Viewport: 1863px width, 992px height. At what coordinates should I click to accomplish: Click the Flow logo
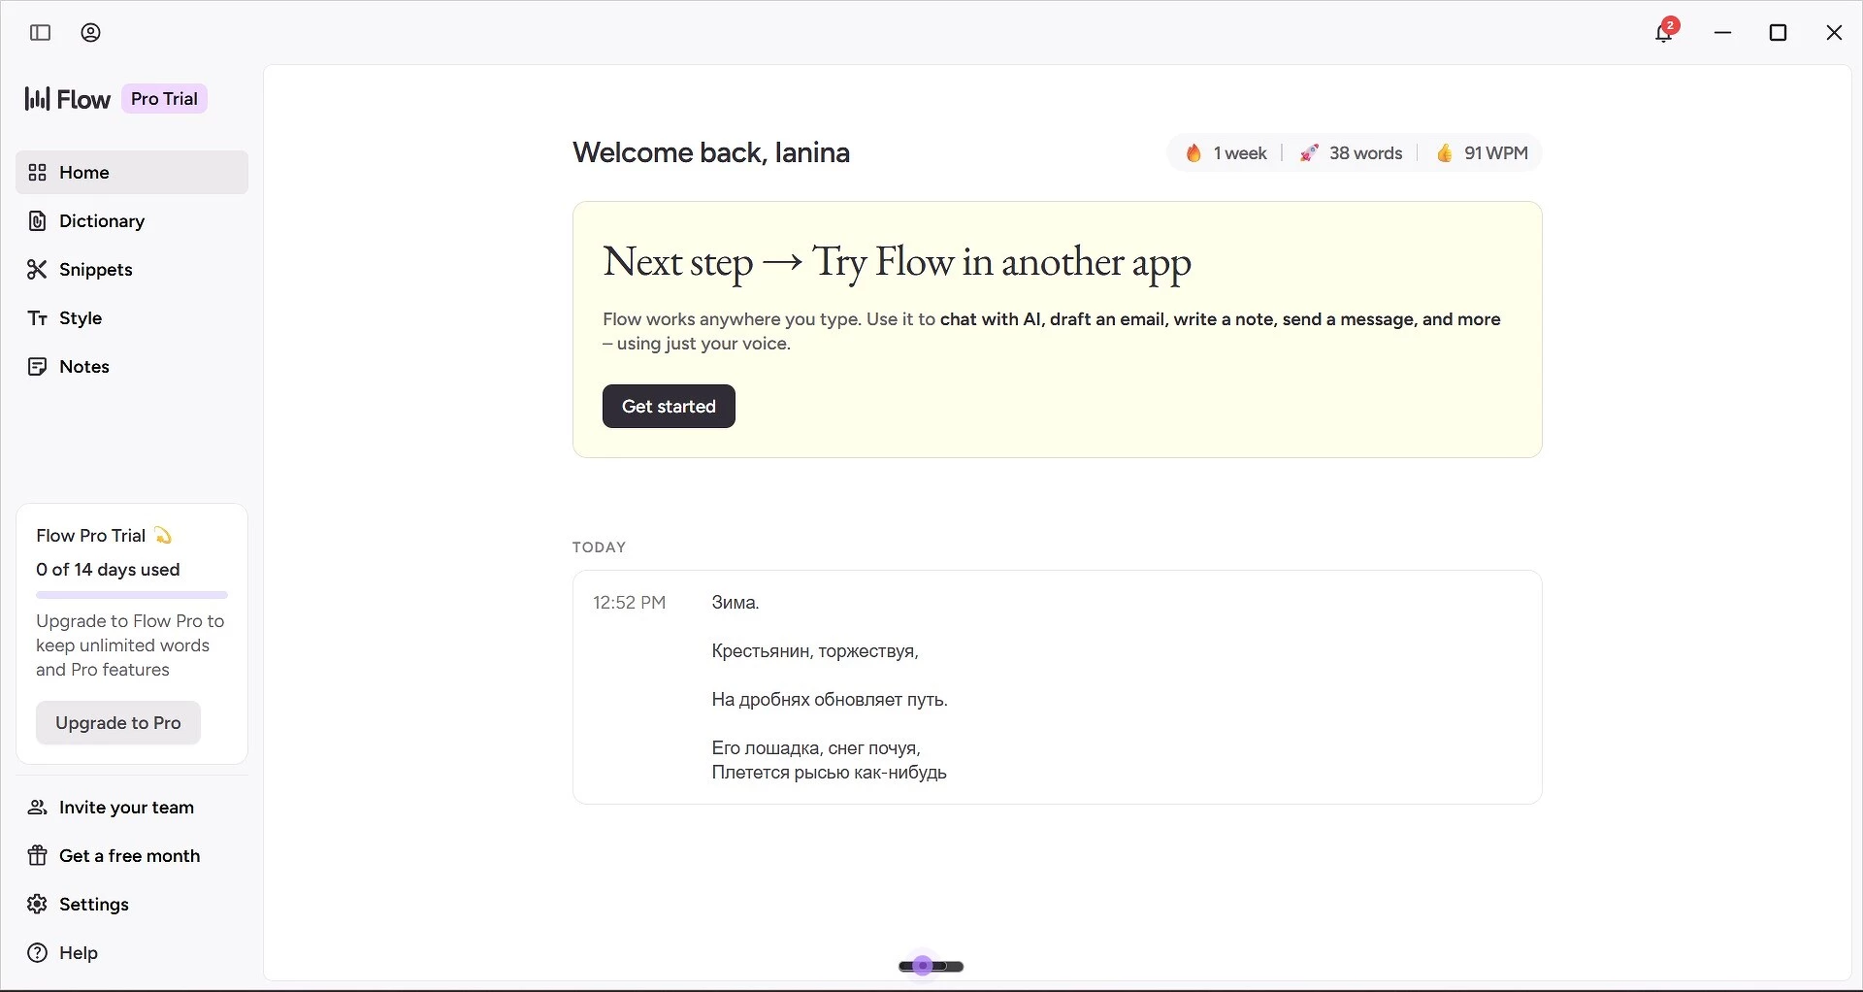(x=68, y=99)
